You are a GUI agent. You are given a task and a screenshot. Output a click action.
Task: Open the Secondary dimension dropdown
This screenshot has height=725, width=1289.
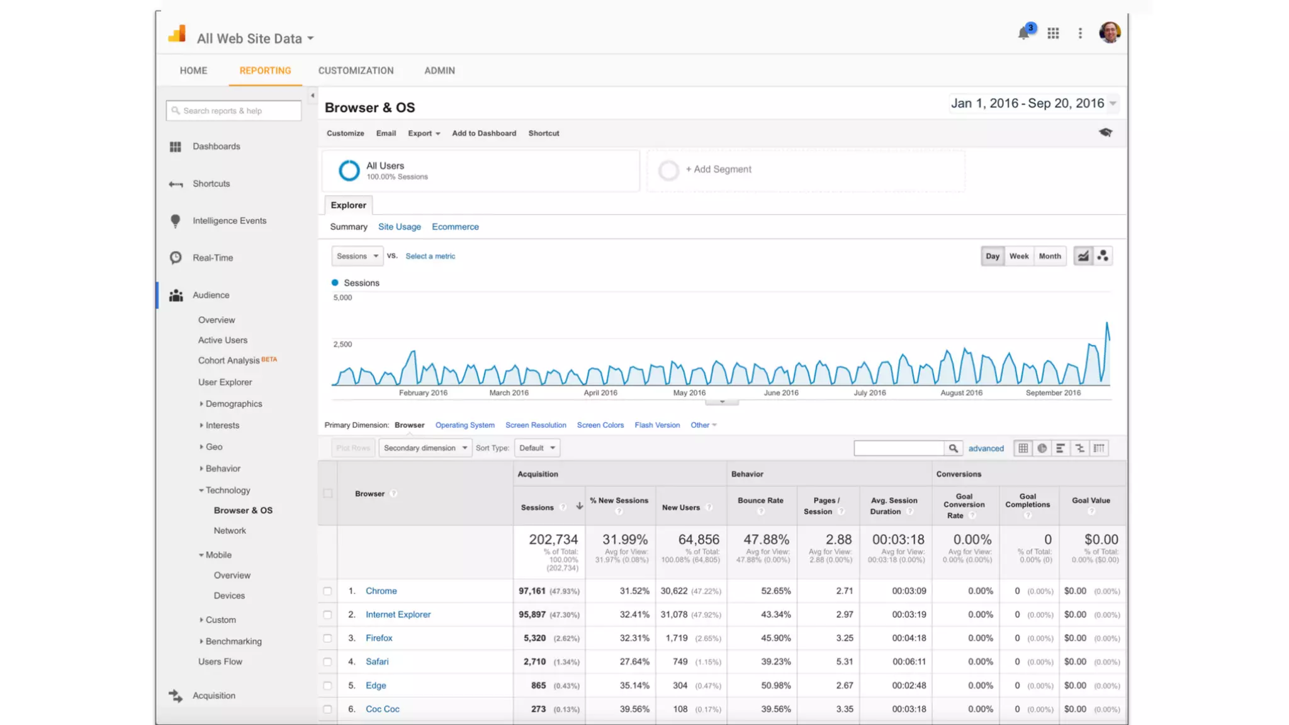point(425,448)
